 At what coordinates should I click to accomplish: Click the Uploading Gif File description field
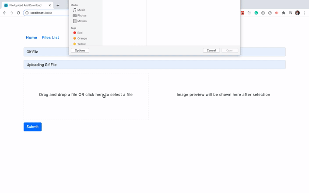click(154, 65)
